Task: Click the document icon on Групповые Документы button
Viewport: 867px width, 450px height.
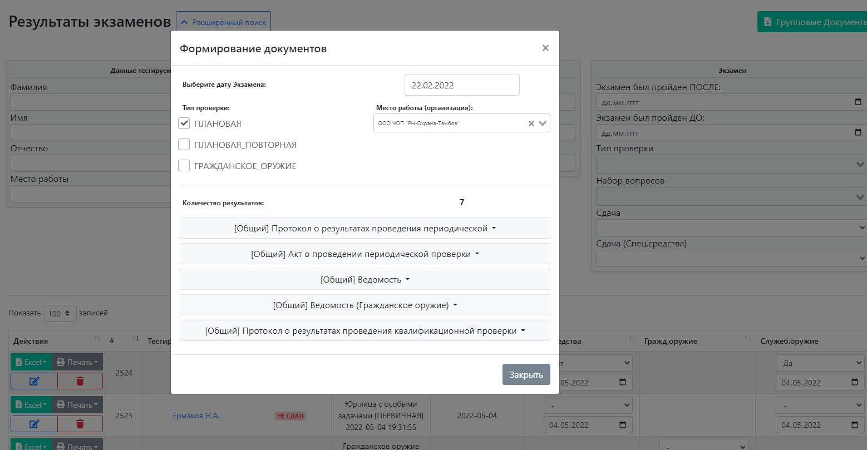Action: [x=767, y=21]
